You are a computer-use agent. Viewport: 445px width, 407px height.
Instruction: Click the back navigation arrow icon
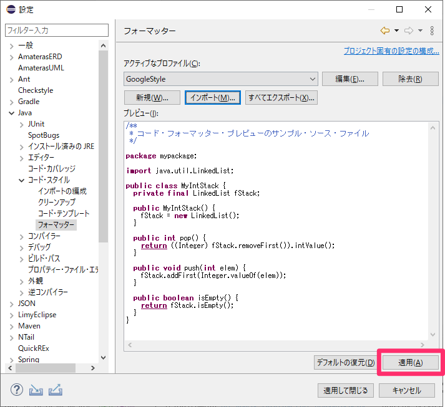385,31
